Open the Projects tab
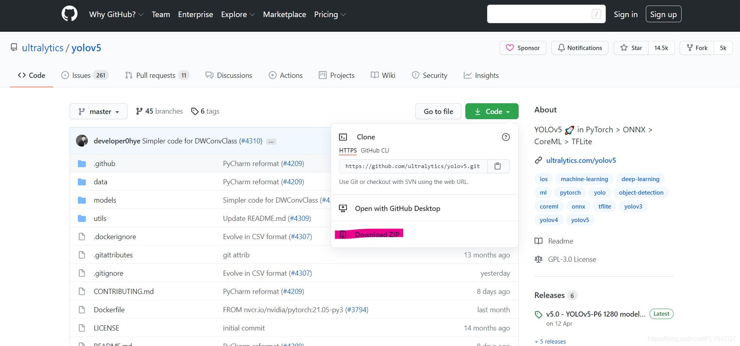 pos(337,75)
